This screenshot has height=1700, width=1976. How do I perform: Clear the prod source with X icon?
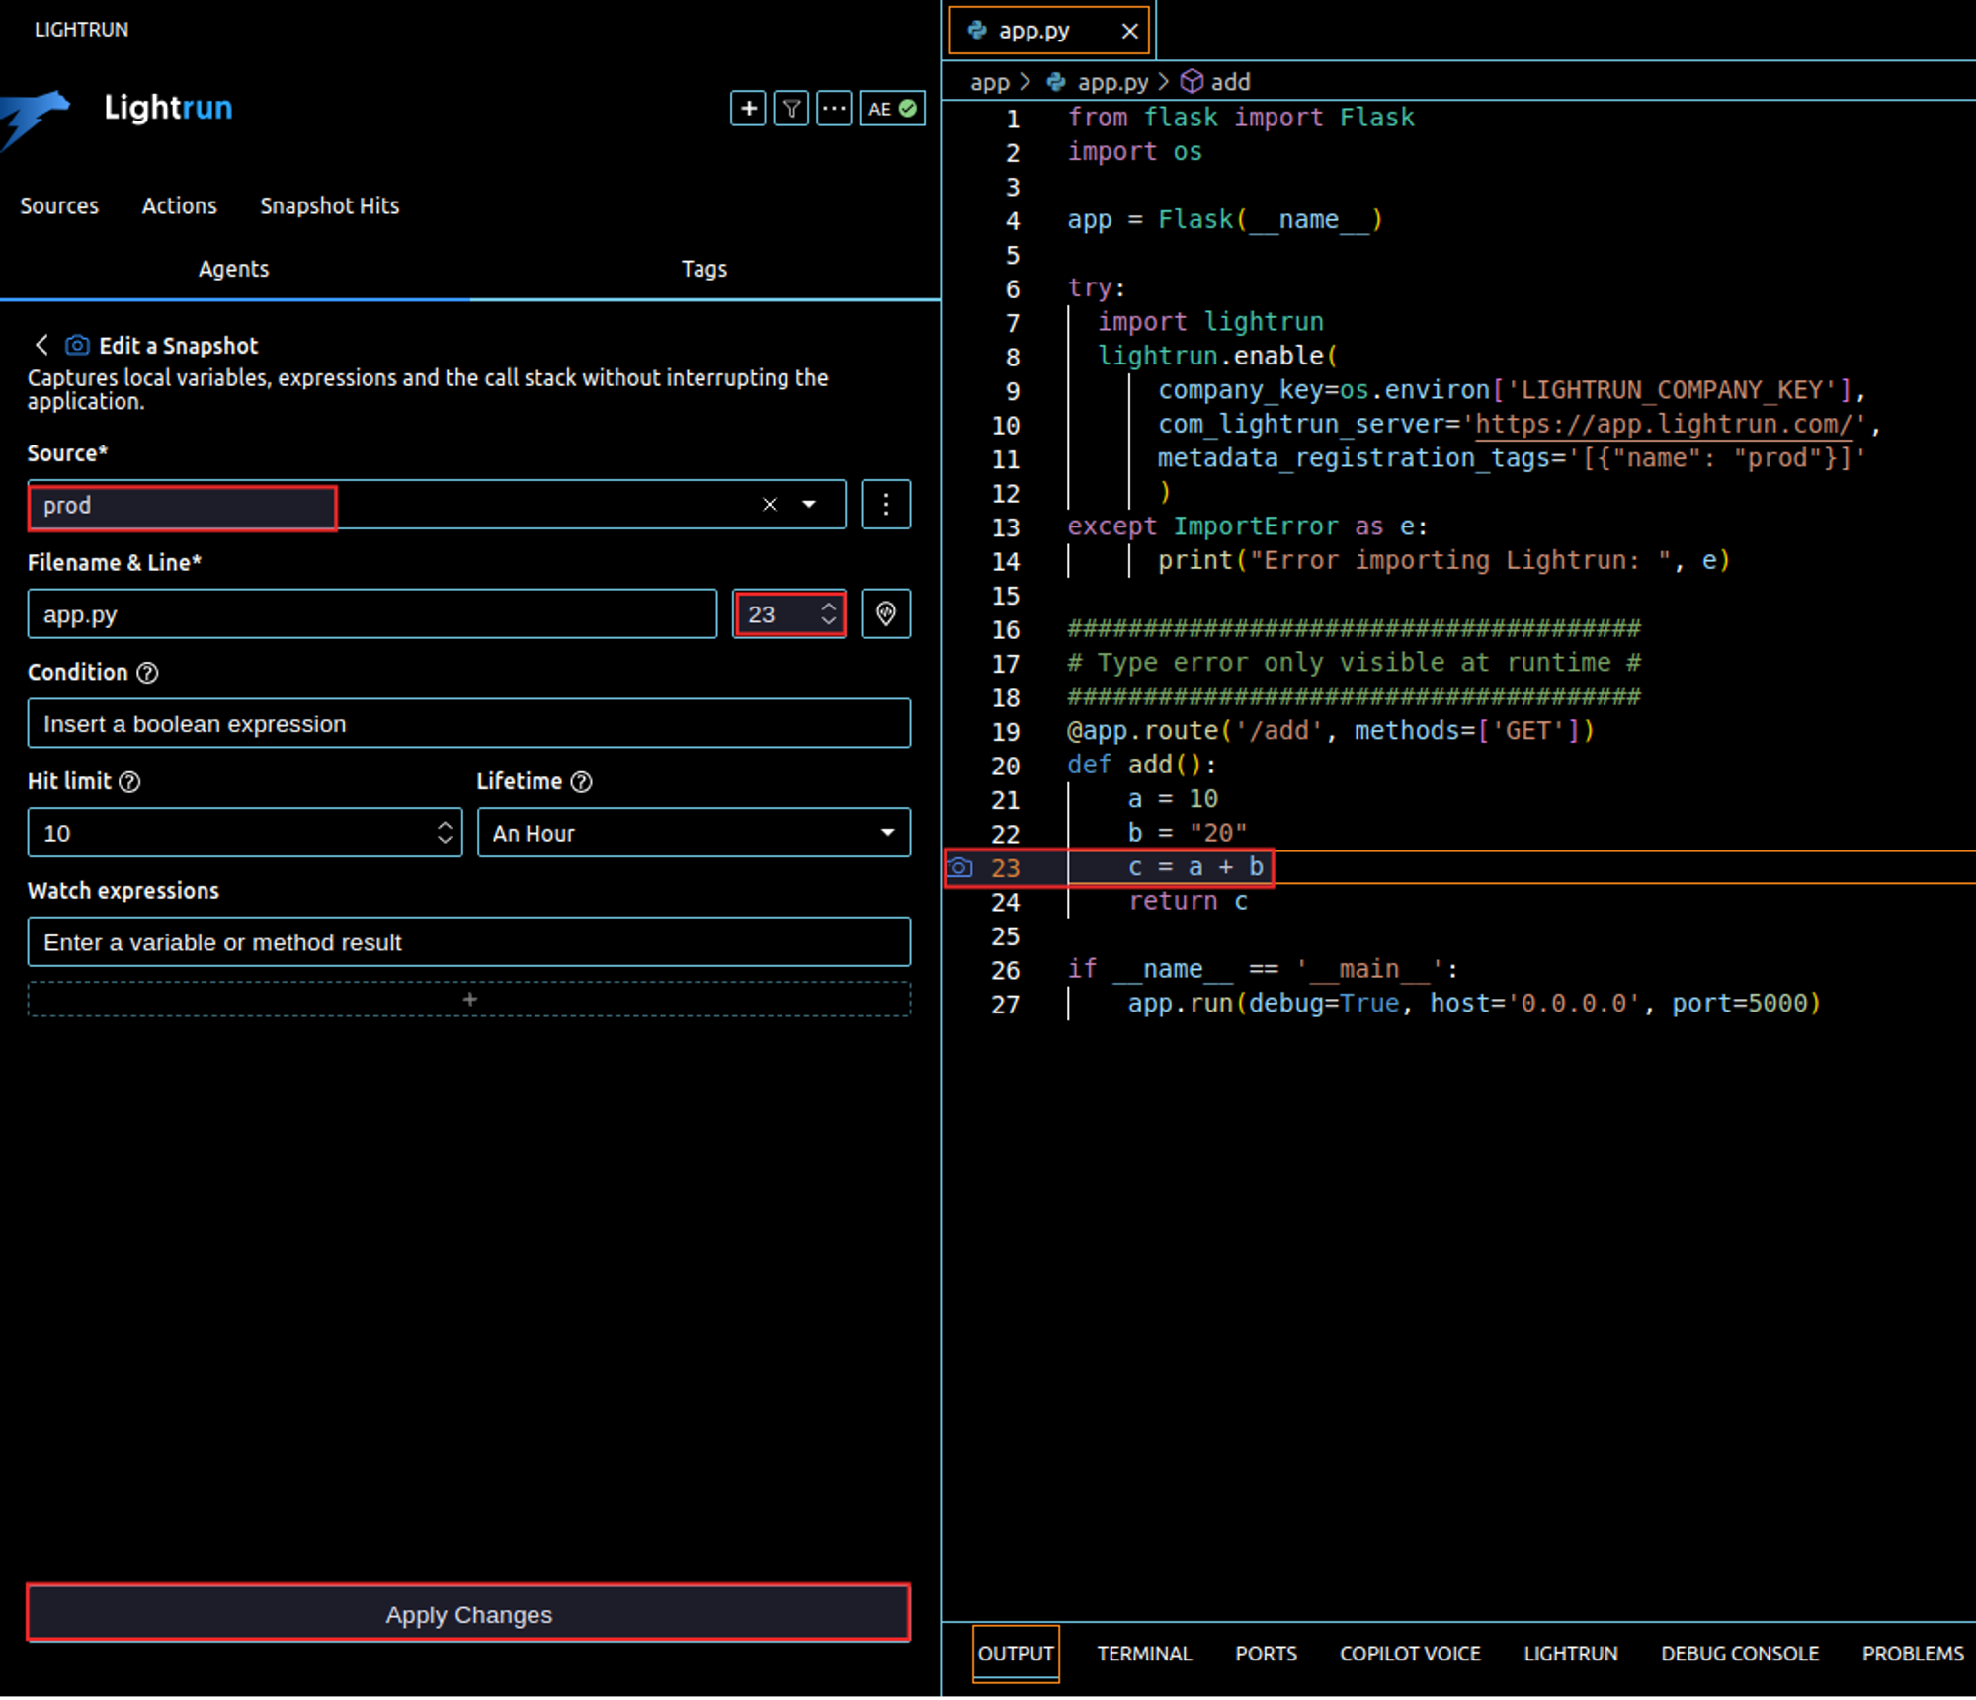click(x=770, y=505)
